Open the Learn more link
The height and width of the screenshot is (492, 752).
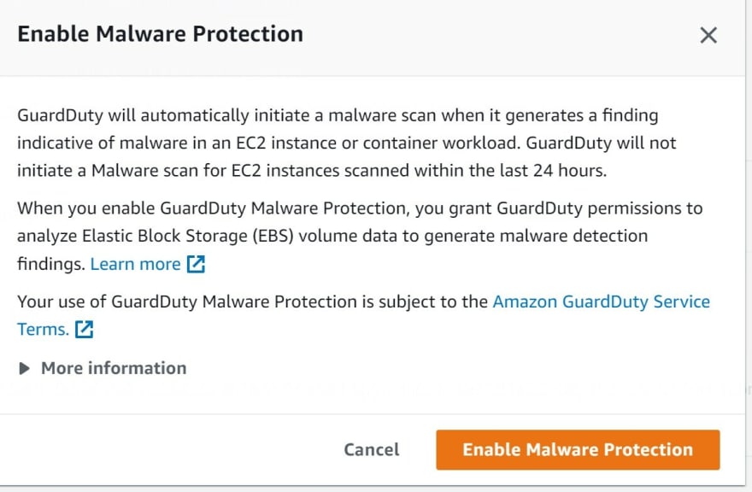tap(135, 264)
